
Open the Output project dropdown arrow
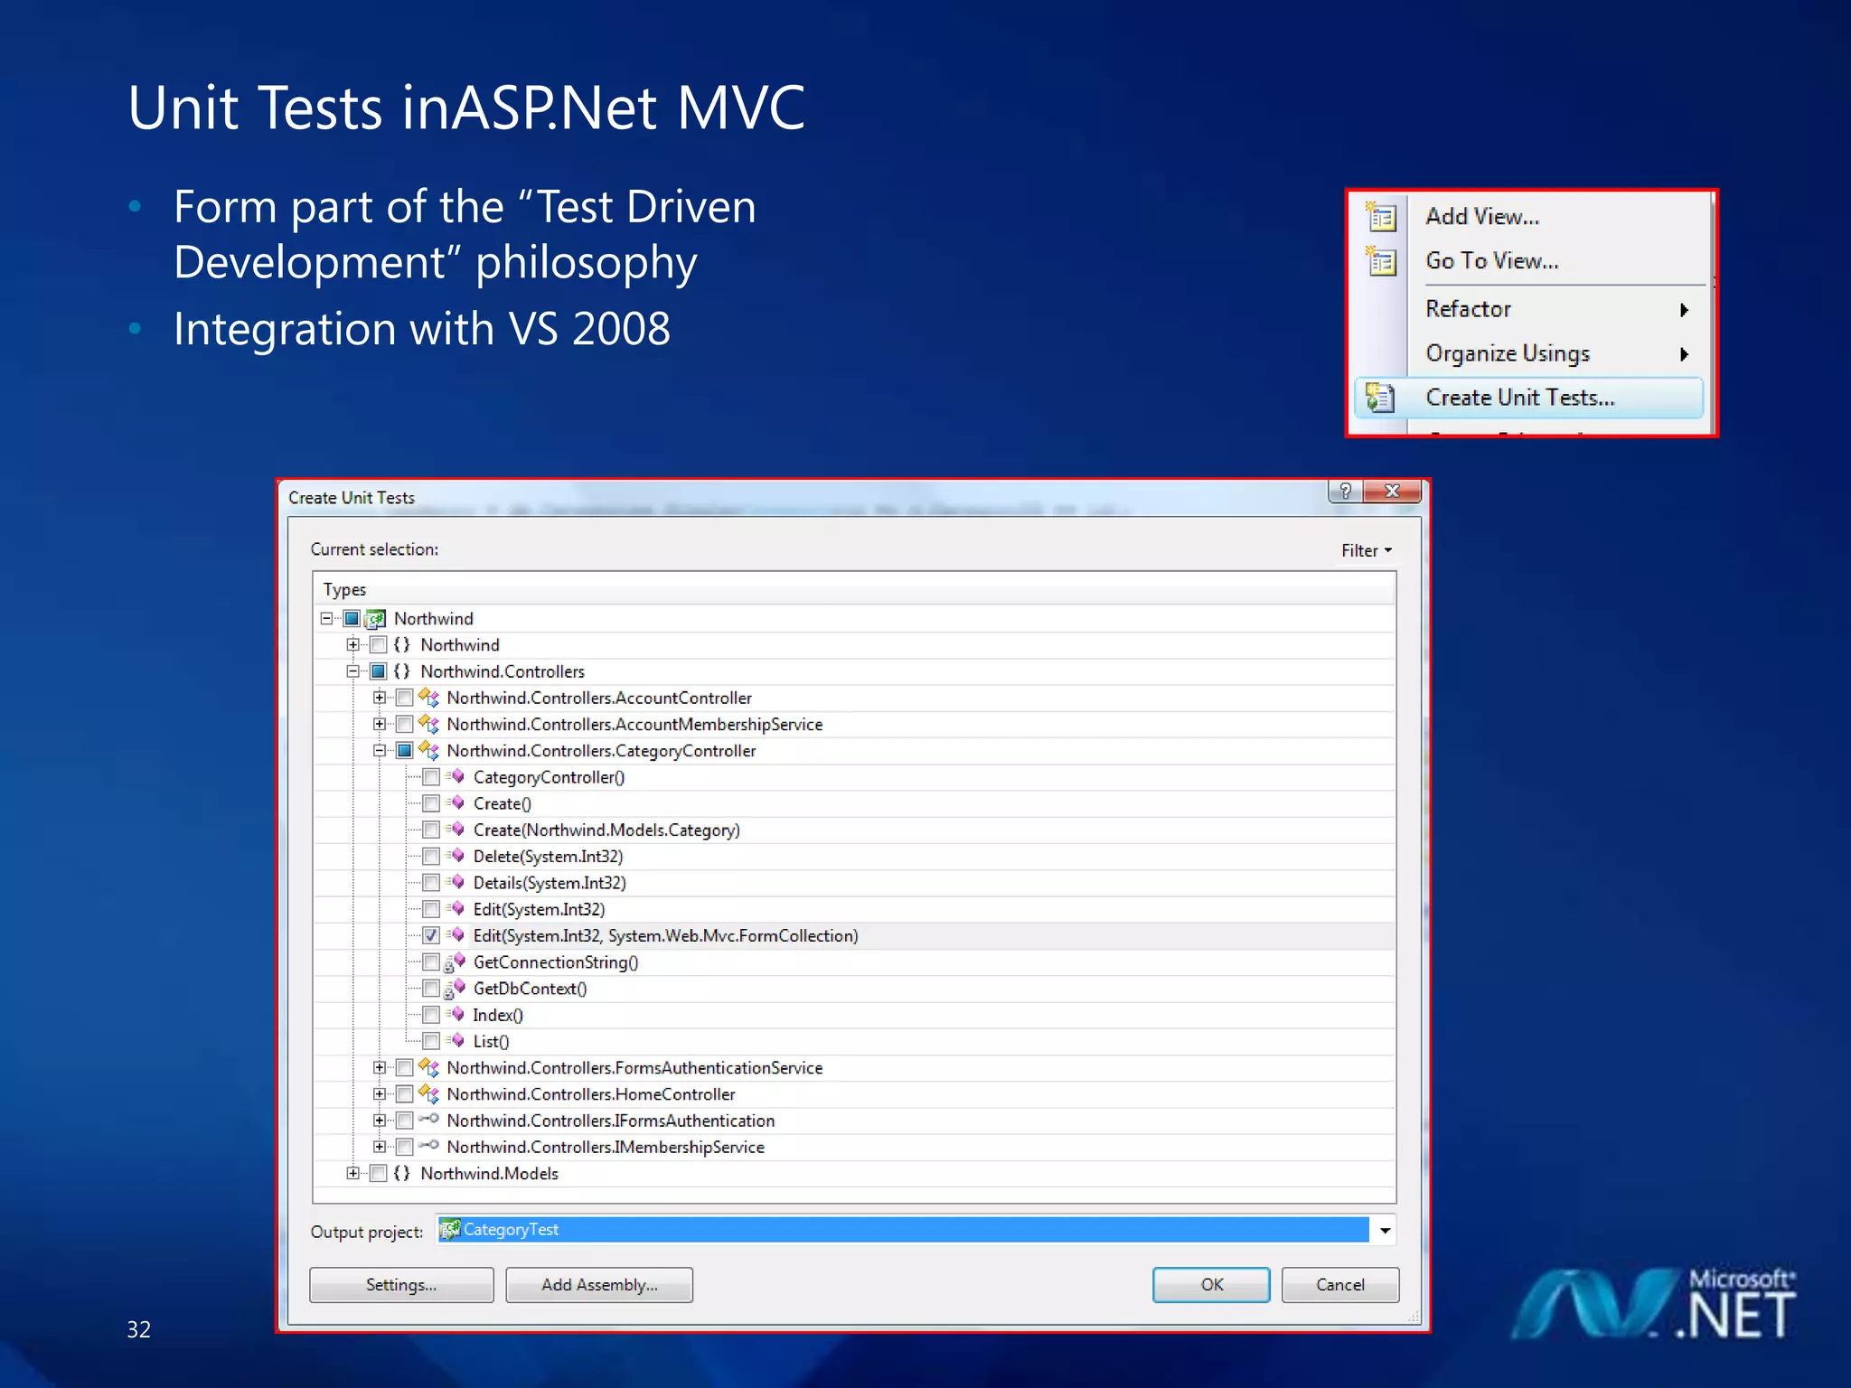point(1385,1230)
